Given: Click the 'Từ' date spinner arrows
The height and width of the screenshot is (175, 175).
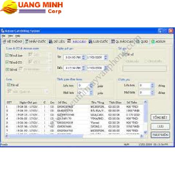Looking at the screenshot, I should coord(106,57).
